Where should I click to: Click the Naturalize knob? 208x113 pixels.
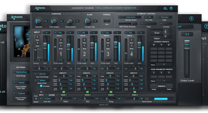39,21
